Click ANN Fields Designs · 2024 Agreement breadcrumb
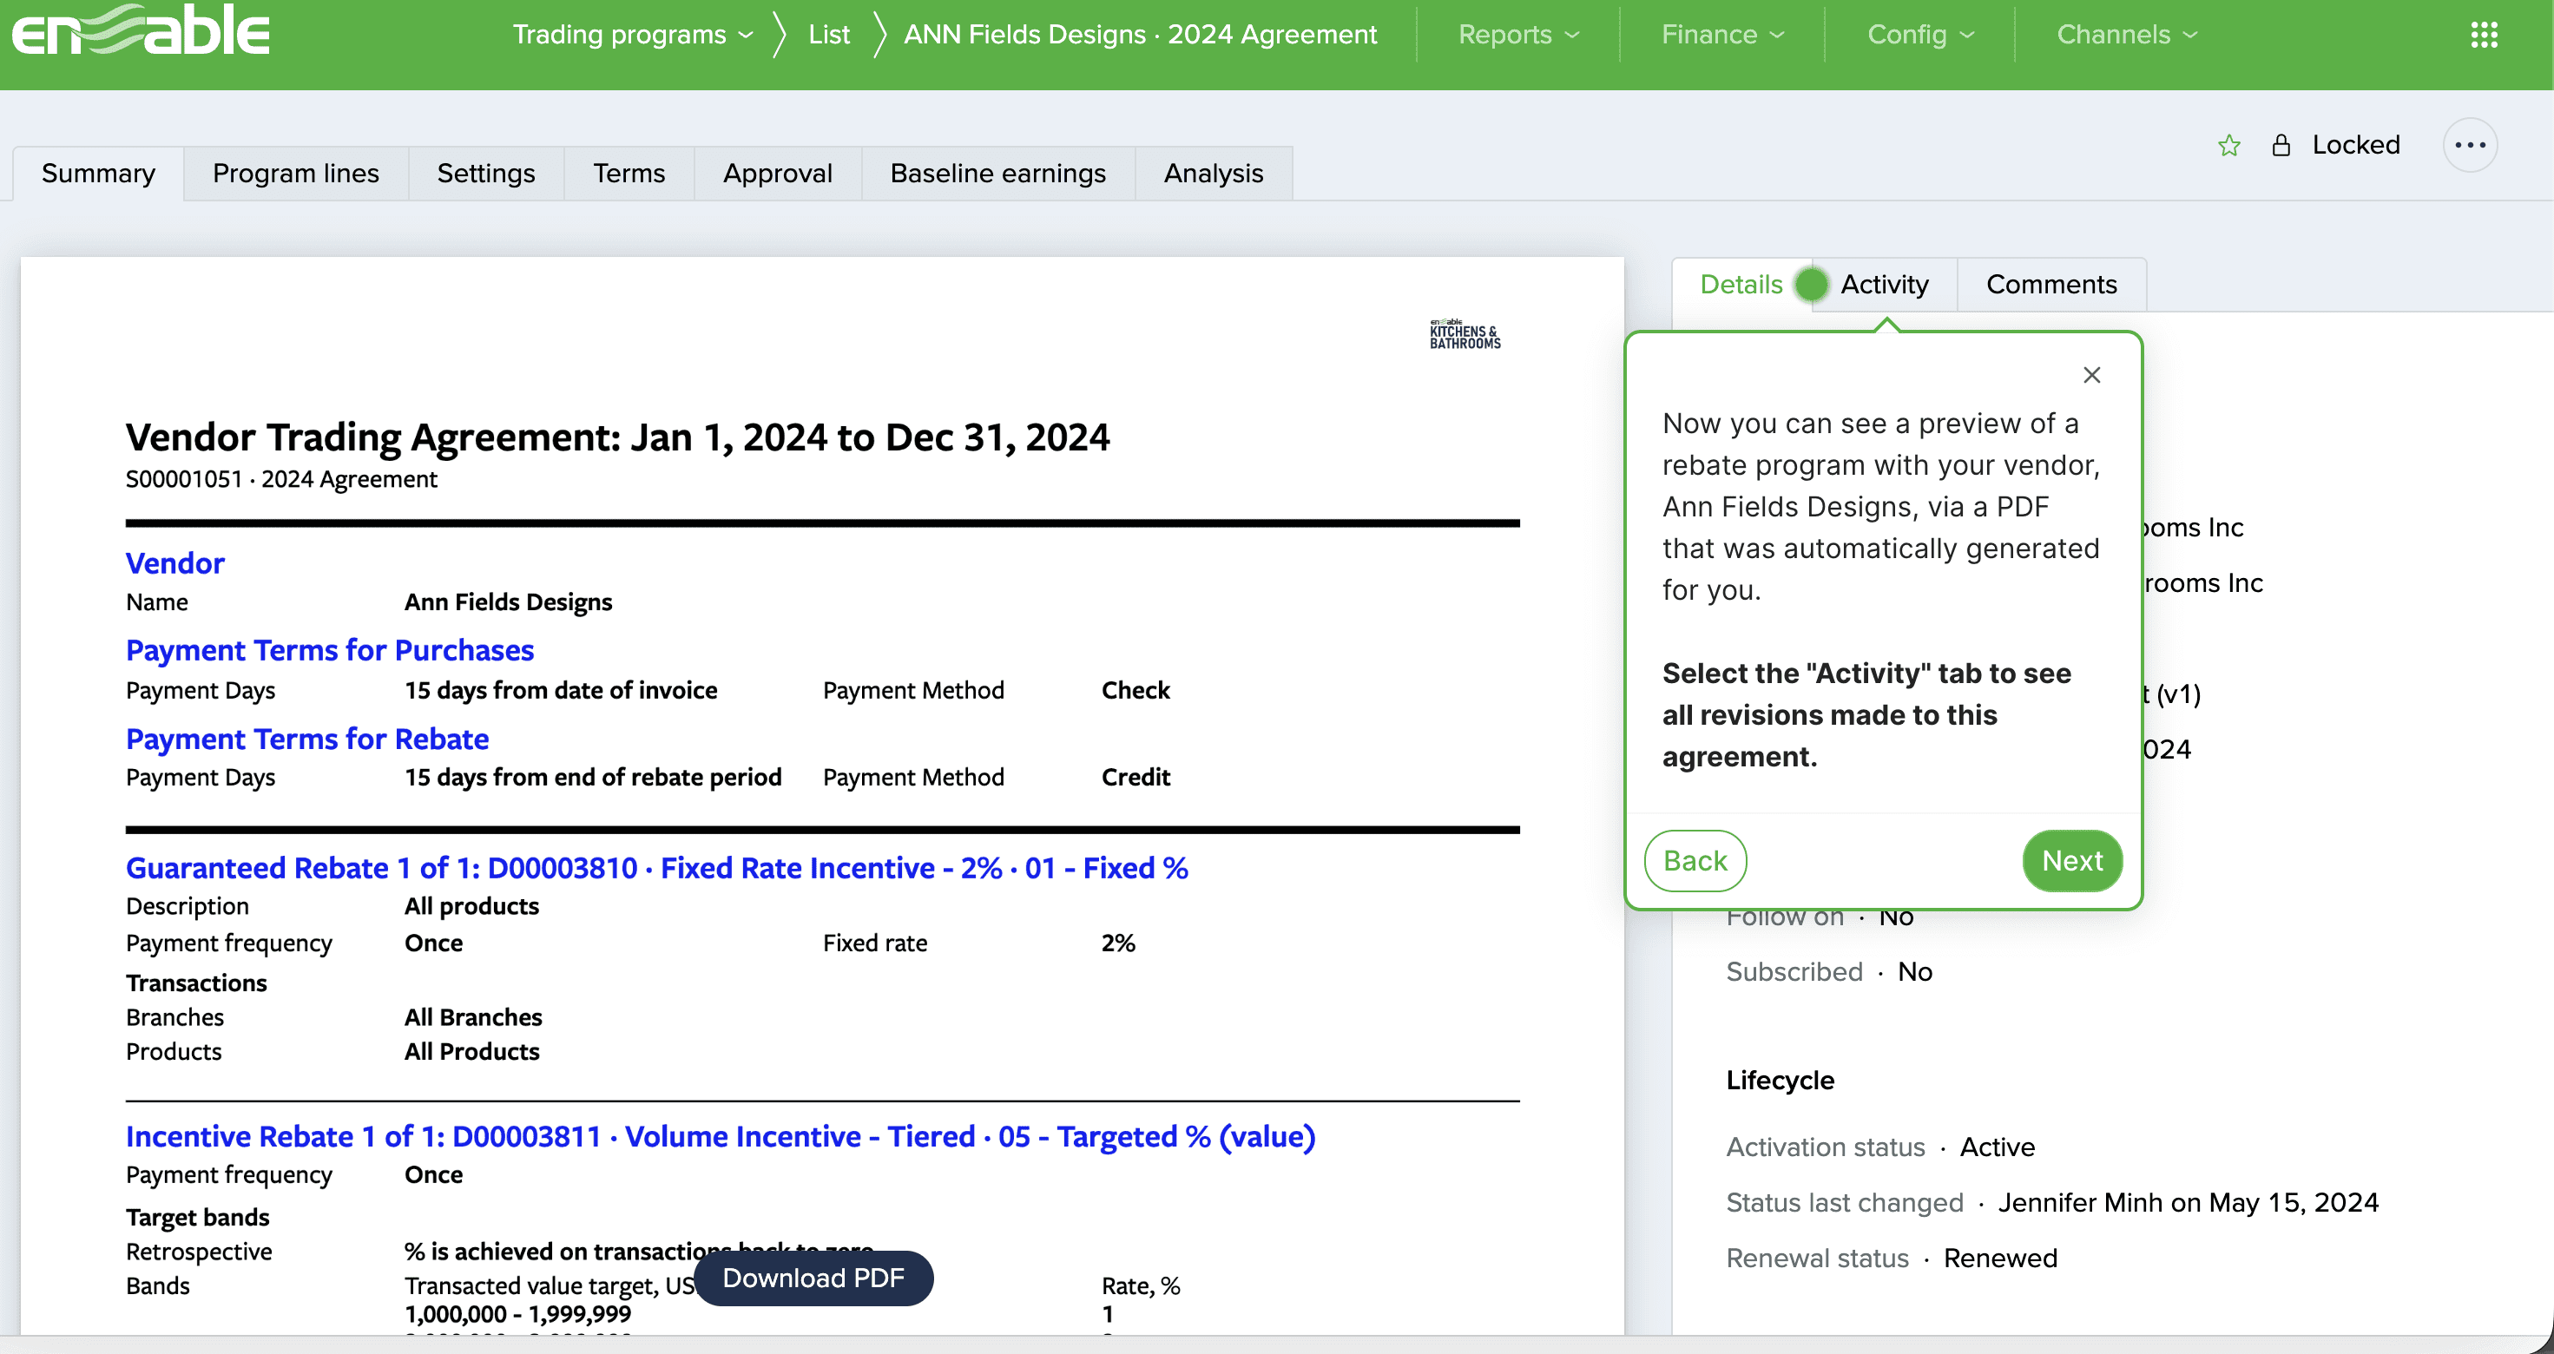Screen dimensions: 2554x1354 click(1140, 35)
